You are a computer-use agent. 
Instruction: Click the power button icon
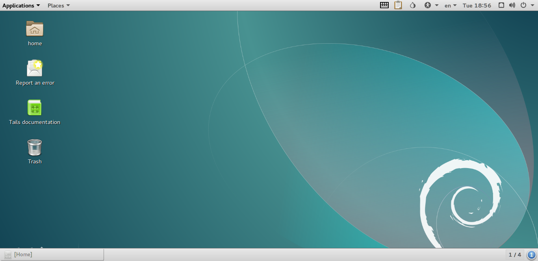pyautogui.click(x=523, y=6)
